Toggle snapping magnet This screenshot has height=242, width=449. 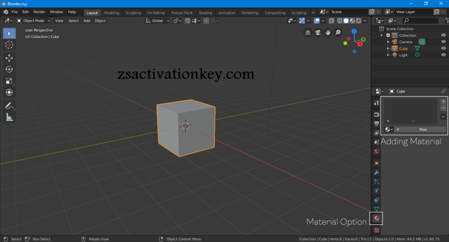187,21
